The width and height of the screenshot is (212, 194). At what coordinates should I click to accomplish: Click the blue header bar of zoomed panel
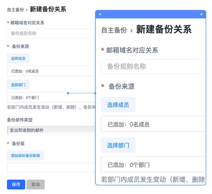[x=151, y=14]
